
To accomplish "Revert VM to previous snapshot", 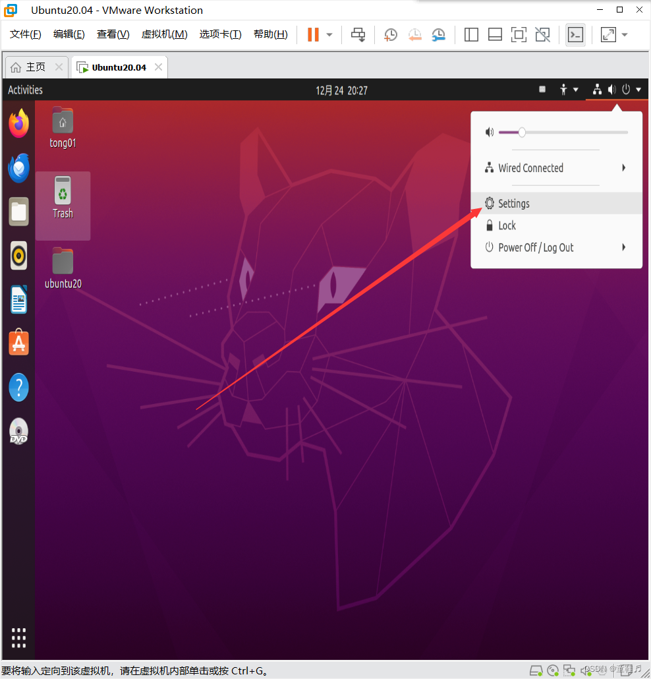I will [x=414, y=35].
